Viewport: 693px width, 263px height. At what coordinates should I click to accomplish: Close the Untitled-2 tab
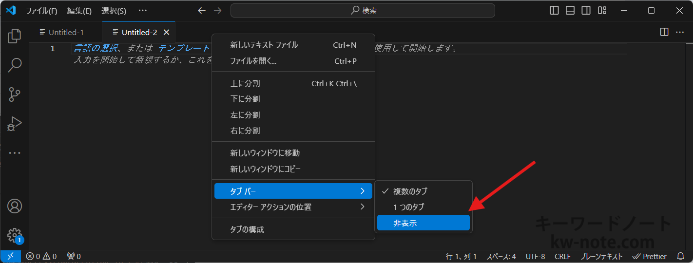pyautogui.click(x=166, y=32)
